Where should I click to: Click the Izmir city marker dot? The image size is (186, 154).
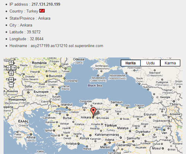click(x=54, y=131)
